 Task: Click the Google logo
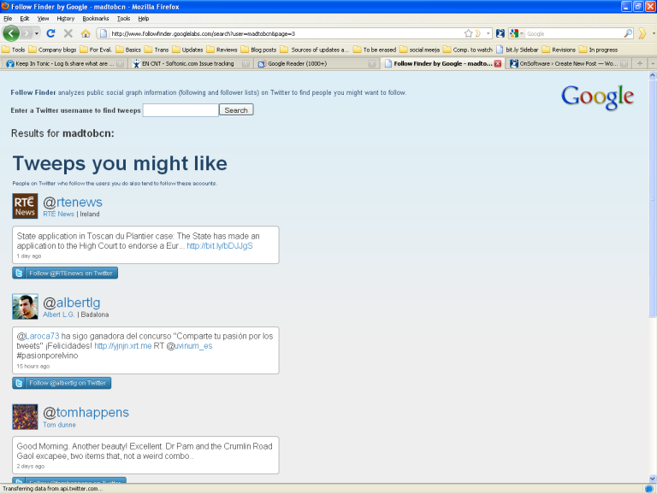pos(597,97)
